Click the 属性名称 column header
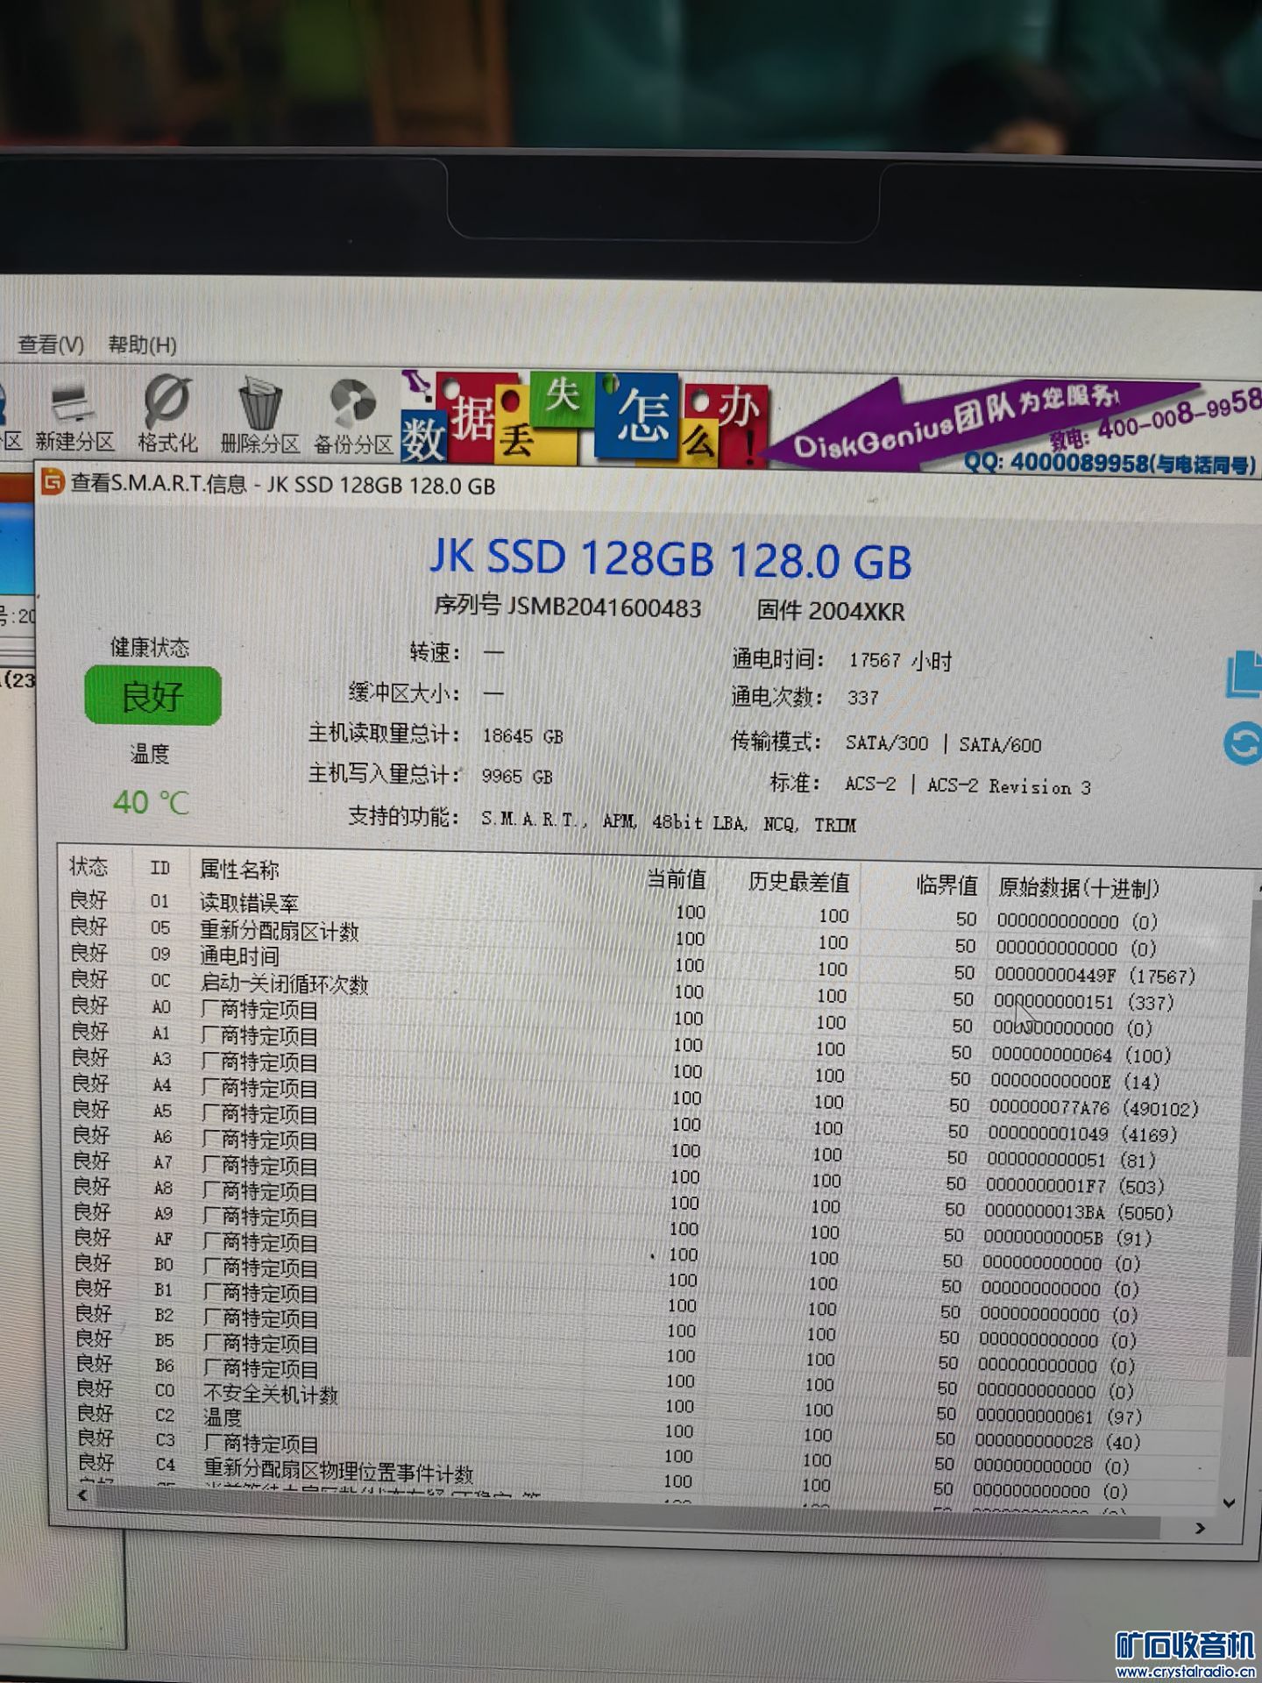Screen dimensions: 1262x1683 (x=239, y=870)
